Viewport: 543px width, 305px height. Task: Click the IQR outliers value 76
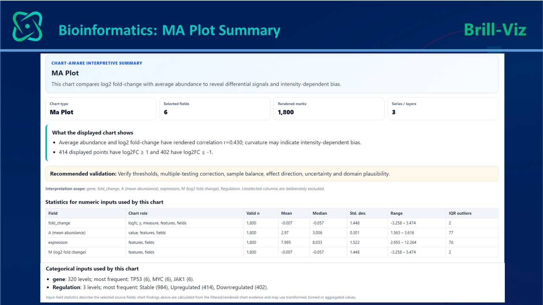tap(451, 242)
